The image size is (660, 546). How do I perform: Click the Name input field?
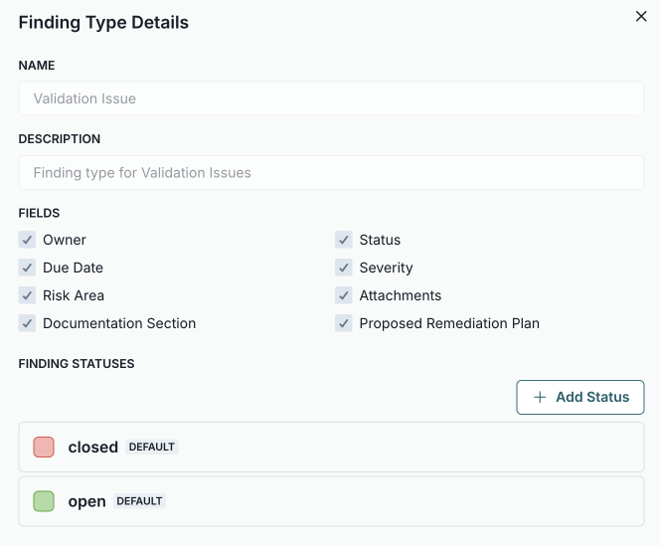coord(331,98)
